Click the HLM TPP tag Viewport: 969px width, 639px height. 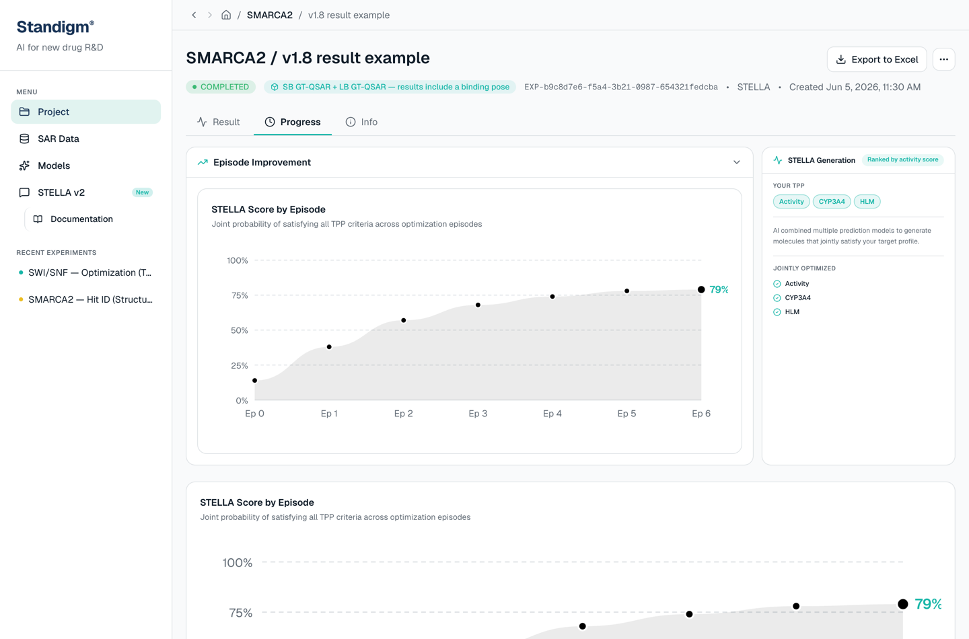pyautogui.click(x=867, y=202)
